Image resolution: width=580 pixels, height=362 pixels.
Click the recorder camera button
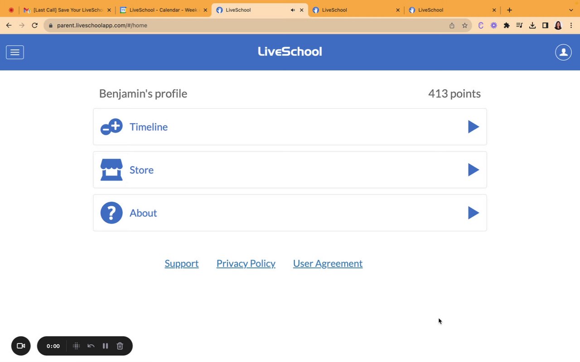point(21,346)
